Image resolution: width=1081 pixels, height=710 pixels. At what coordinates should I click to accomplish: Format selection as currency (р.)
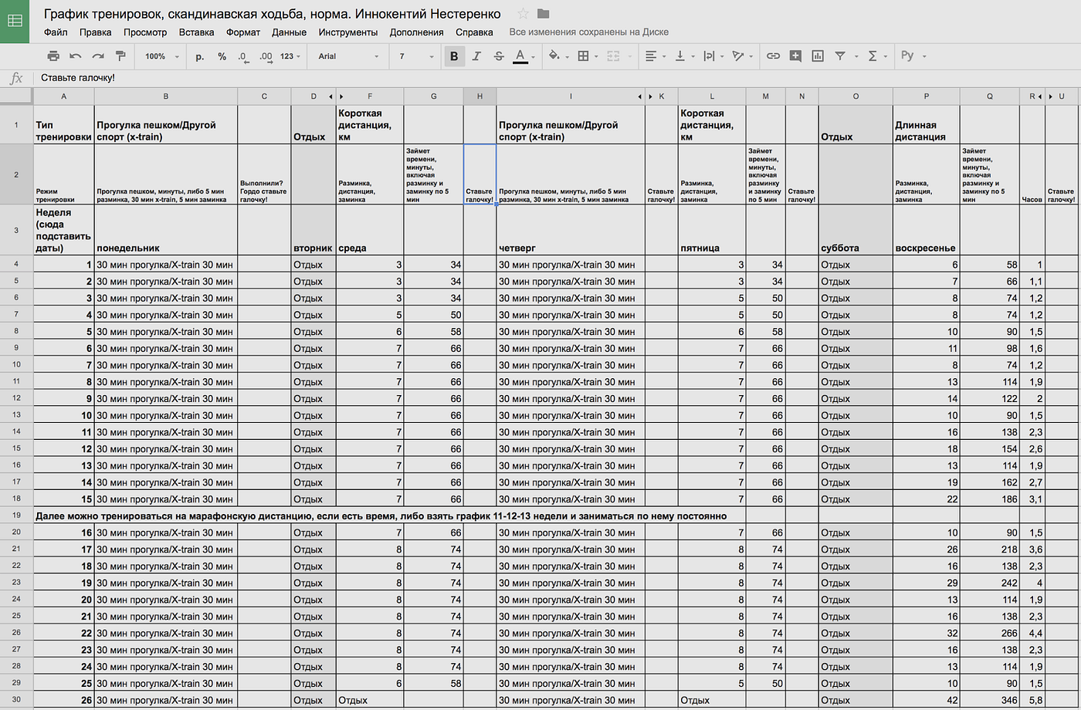(x=200, y=56)
